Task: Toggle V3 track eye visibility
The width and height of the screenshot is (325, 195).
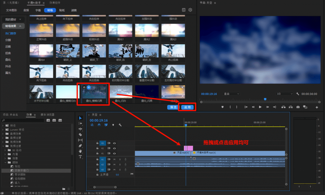Action: click(x=114, y=143)
